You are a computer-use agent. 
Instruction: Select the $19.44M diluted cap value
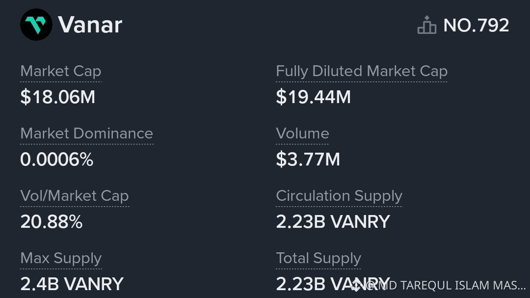click(x=313, y=97)
